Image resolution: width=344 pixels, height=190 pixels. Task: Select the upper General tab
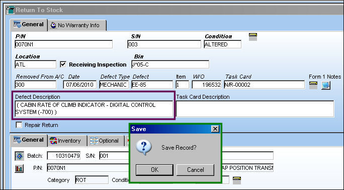(x=29, y=25)
